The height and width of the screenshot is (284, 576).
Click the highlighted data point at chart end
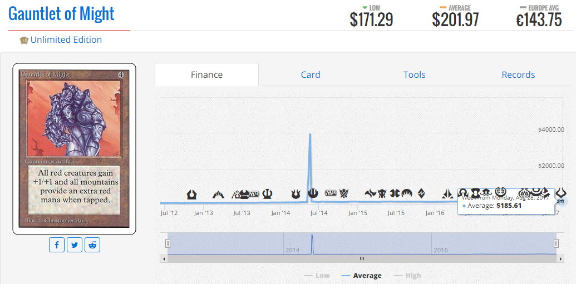(x=562, y=201)
